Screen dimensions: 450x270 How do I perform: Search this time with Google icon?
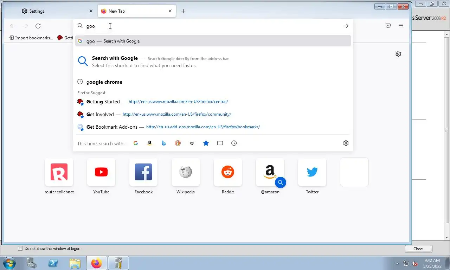136,143
